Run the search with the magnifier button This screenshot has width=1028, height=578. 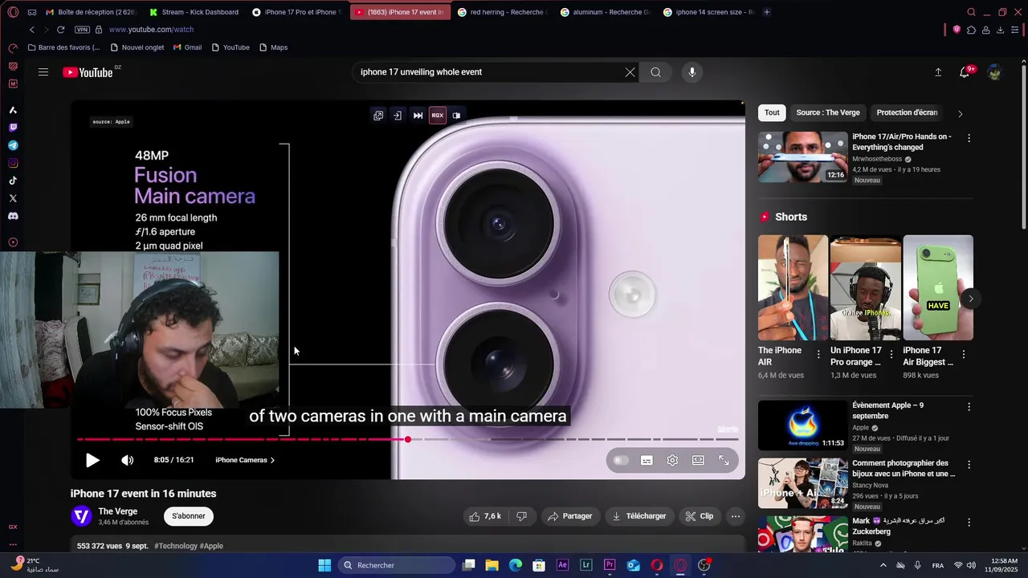click(x=656, y=72)
